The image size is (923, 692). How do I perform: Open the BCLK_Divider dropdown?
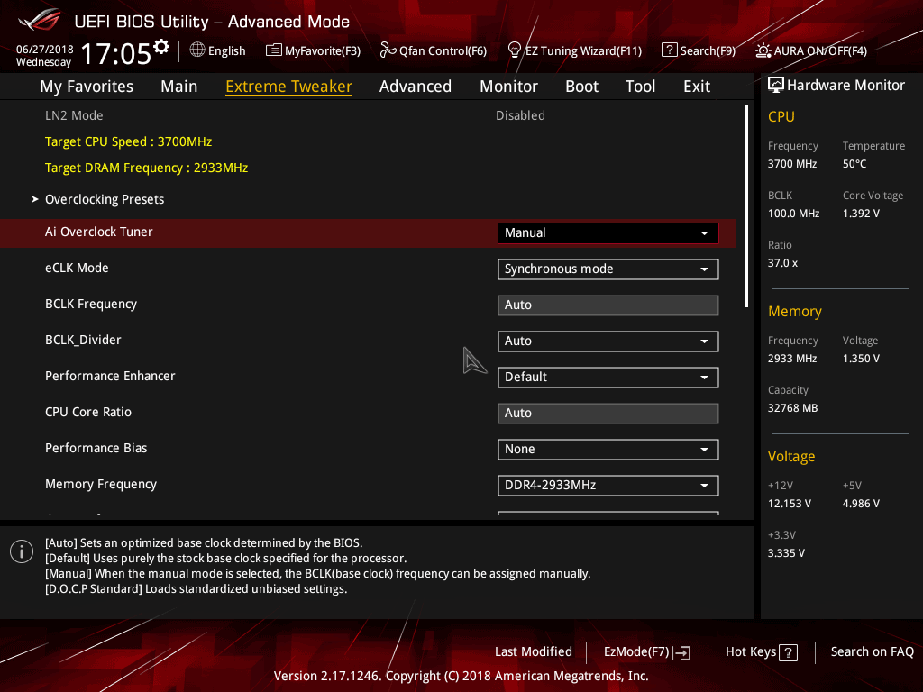pyautogui.click(x=608, y=341)
